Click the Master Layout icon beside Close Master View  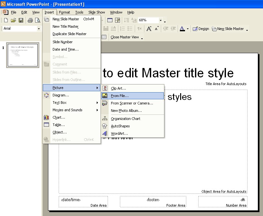pyautogui.click(x=104, y=37)
